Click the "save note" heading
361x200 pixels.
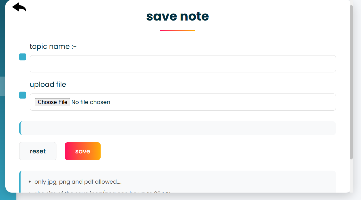177,16
